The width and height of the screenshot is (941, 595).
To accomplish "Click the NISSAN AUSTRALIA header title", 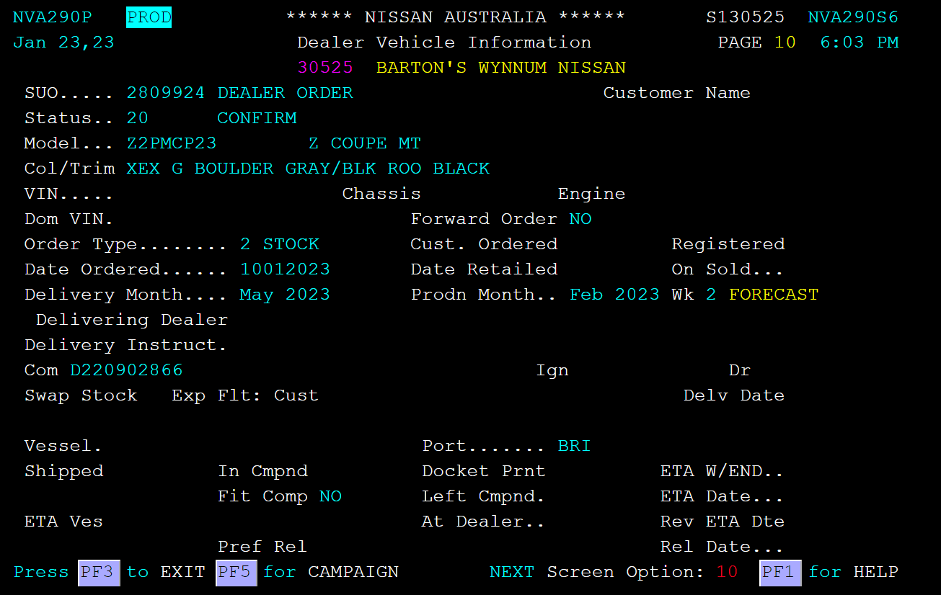I will [x=456, y=17].
